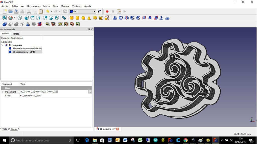Create a sphere primitive

[83, 18]
